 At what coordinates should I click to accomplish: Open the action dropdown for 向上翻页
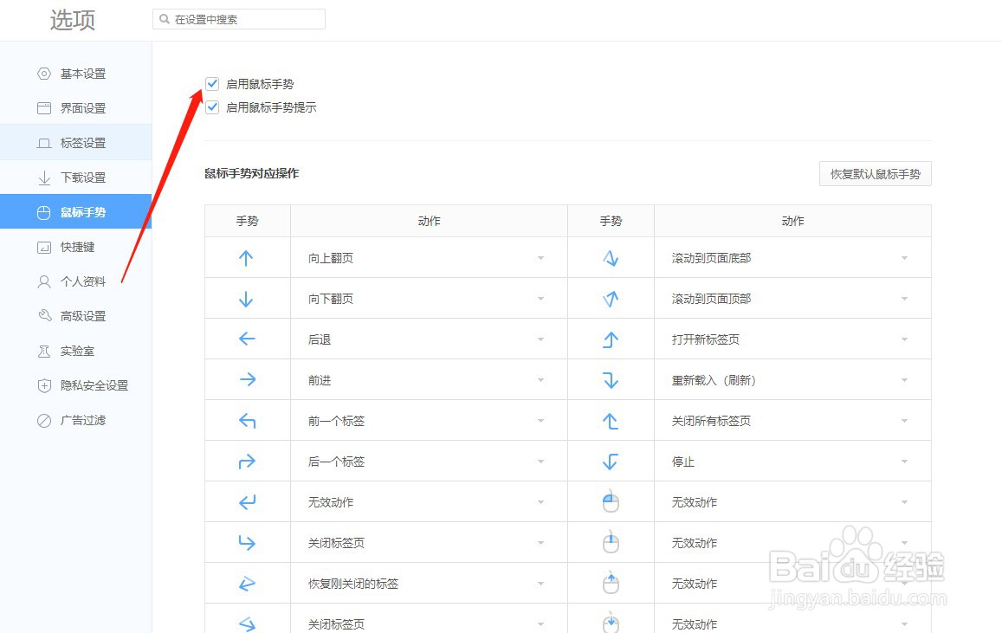pos(540,257)
